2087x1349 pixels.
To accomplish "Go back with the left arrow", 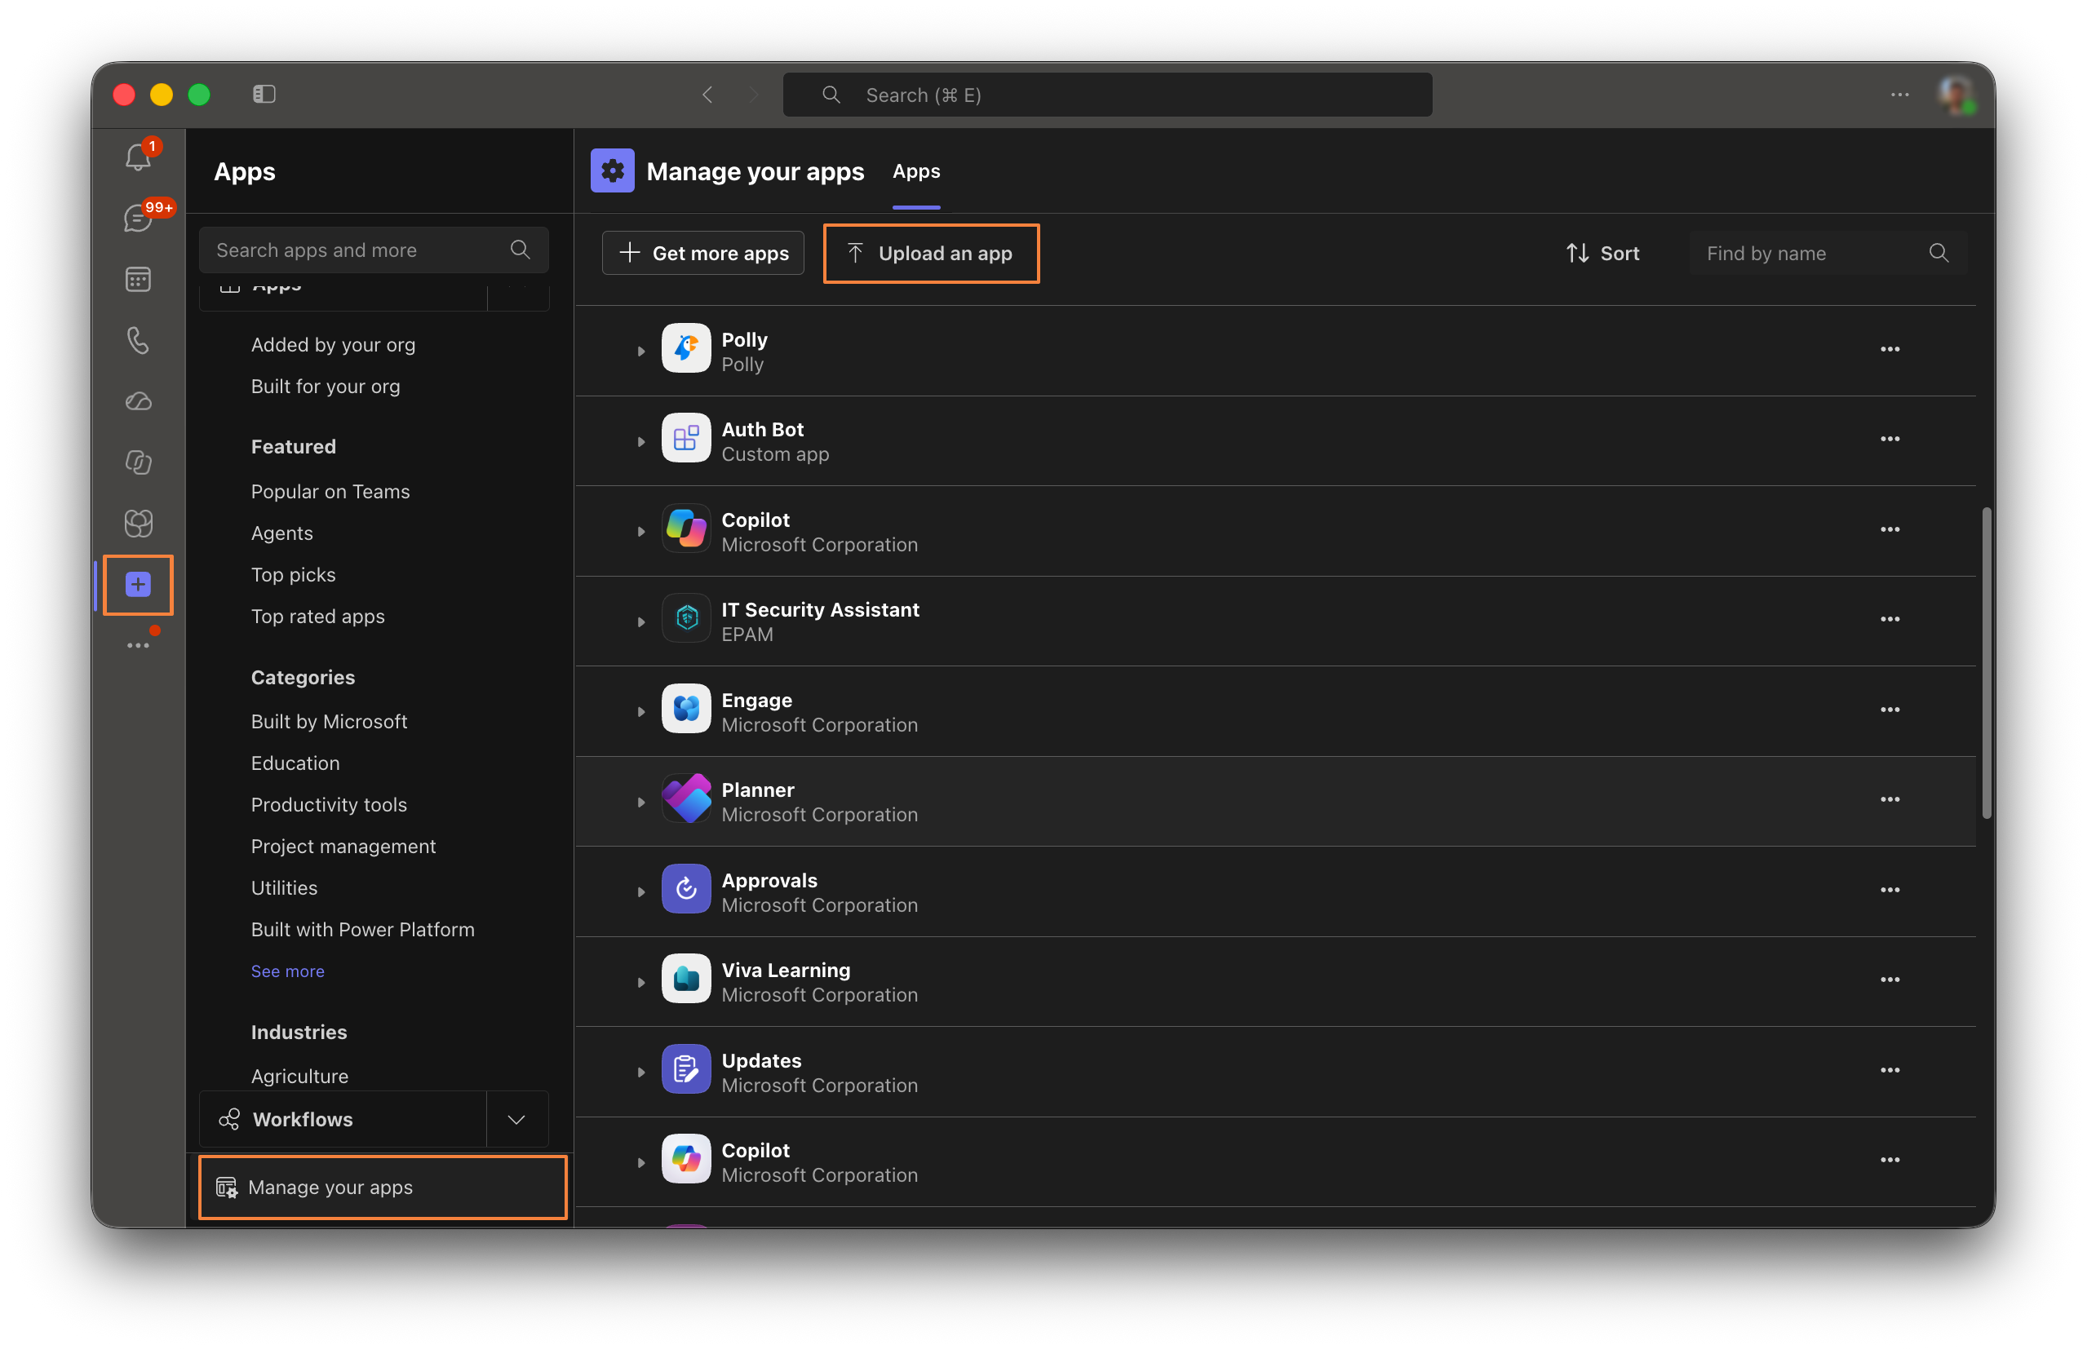I will pos(707,95).
